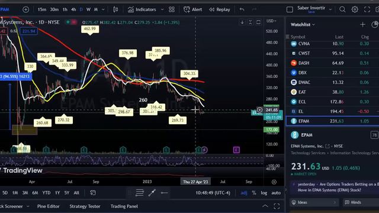Maximize the bottom panel icon
This screenshot has height=213, width=379.
tap(277, 206)
